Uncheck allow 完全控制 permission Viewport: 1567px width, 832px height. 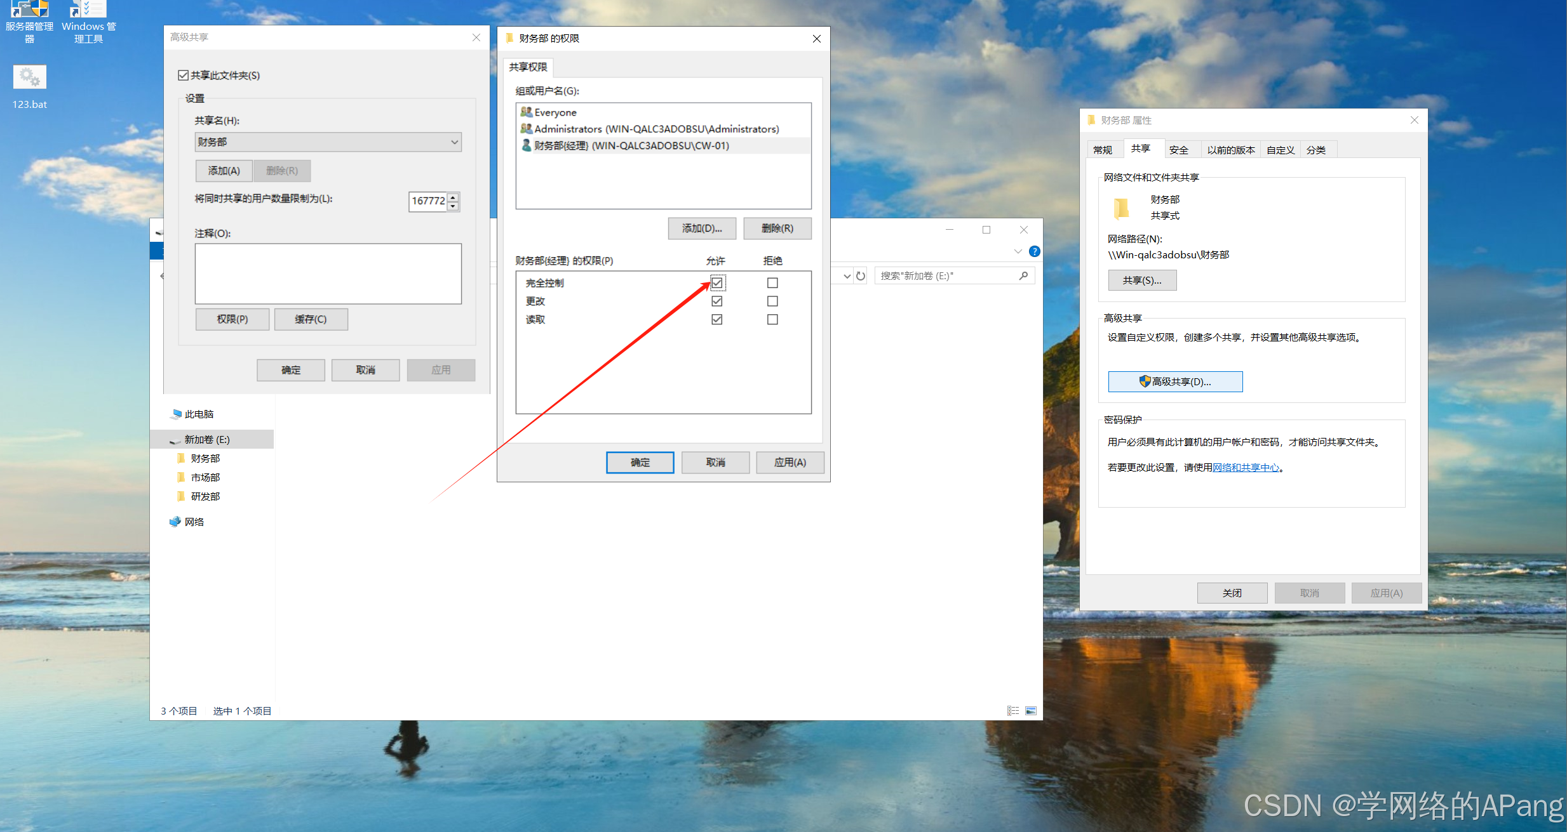coord(716,282)
